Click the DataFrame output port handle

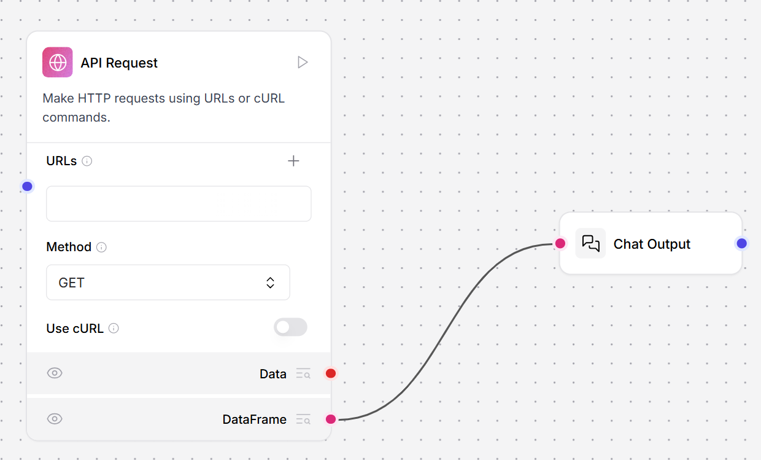[331, 419]
